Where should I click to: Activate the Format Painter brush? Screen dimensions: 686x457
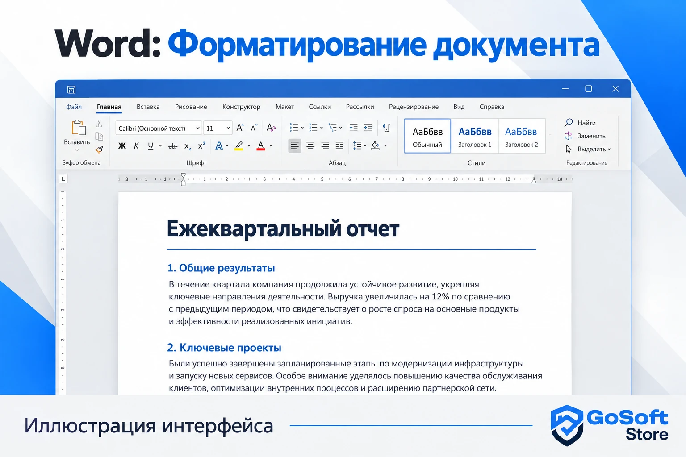99,150
